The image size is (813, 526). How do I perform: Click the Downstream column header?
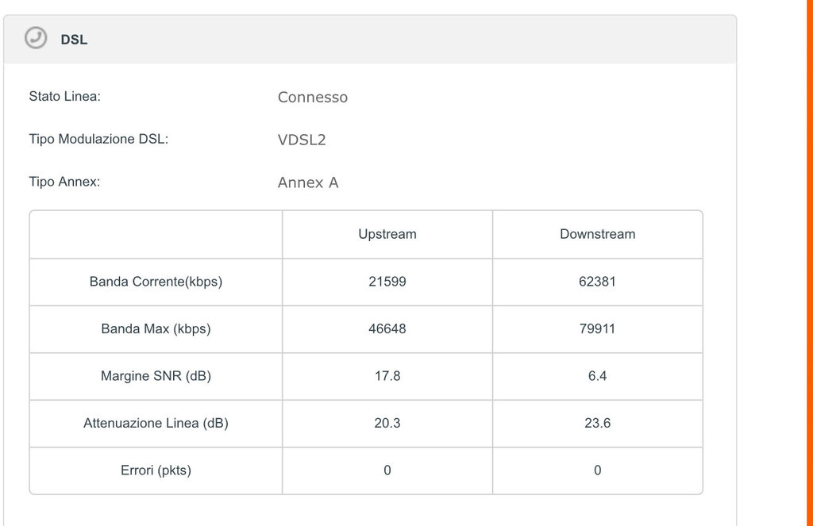(x=597, y=234)
